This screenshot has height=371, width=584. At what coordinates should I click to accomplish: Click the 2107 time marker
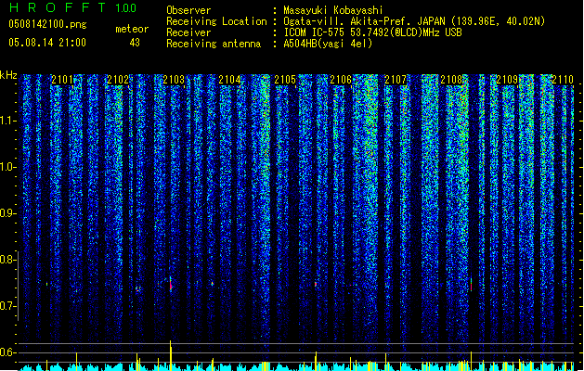click(x=396, y=80)
